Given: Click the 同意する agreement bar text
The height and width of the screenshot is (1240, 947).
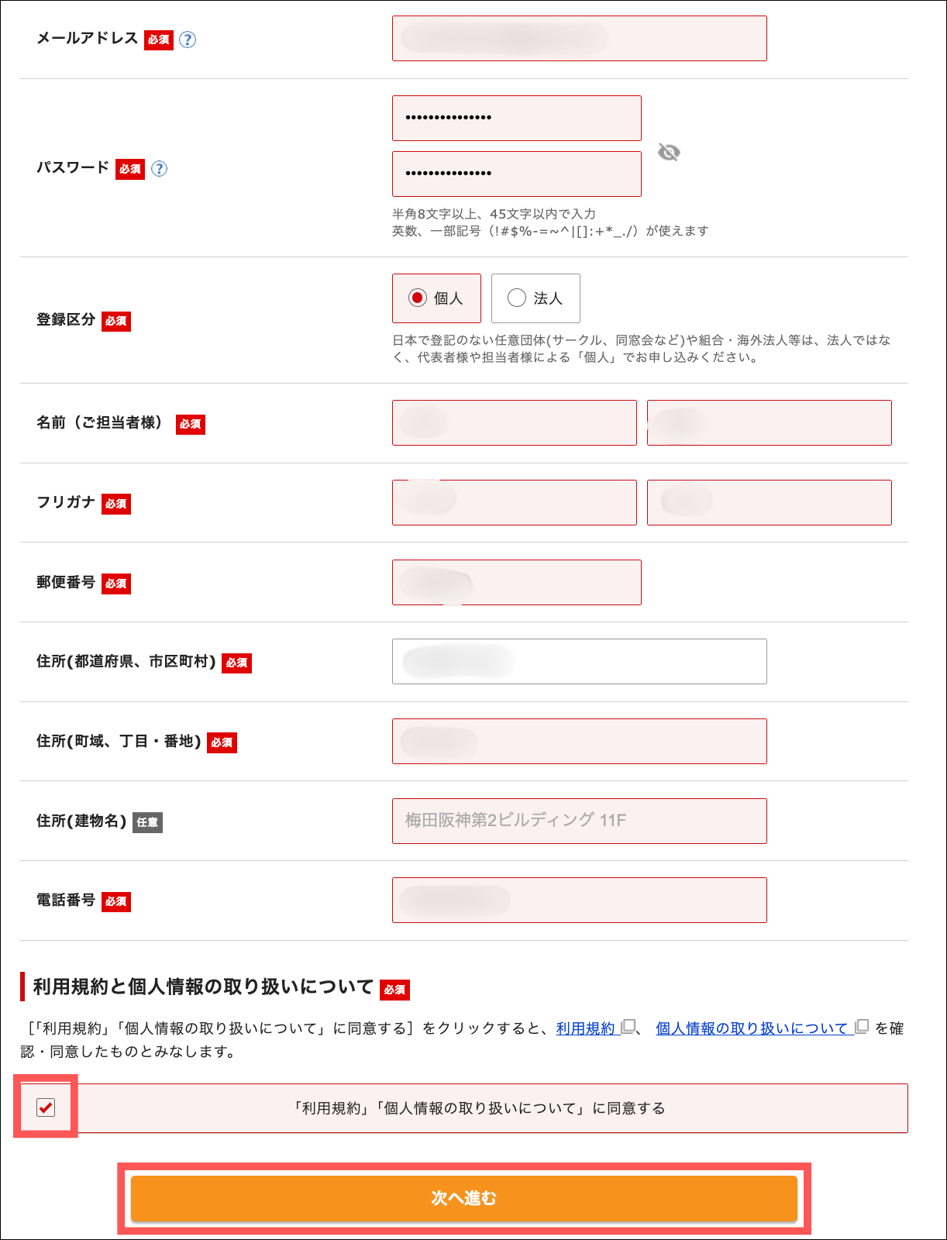Looking at the screenshot, I should (x=479, y=1108).
